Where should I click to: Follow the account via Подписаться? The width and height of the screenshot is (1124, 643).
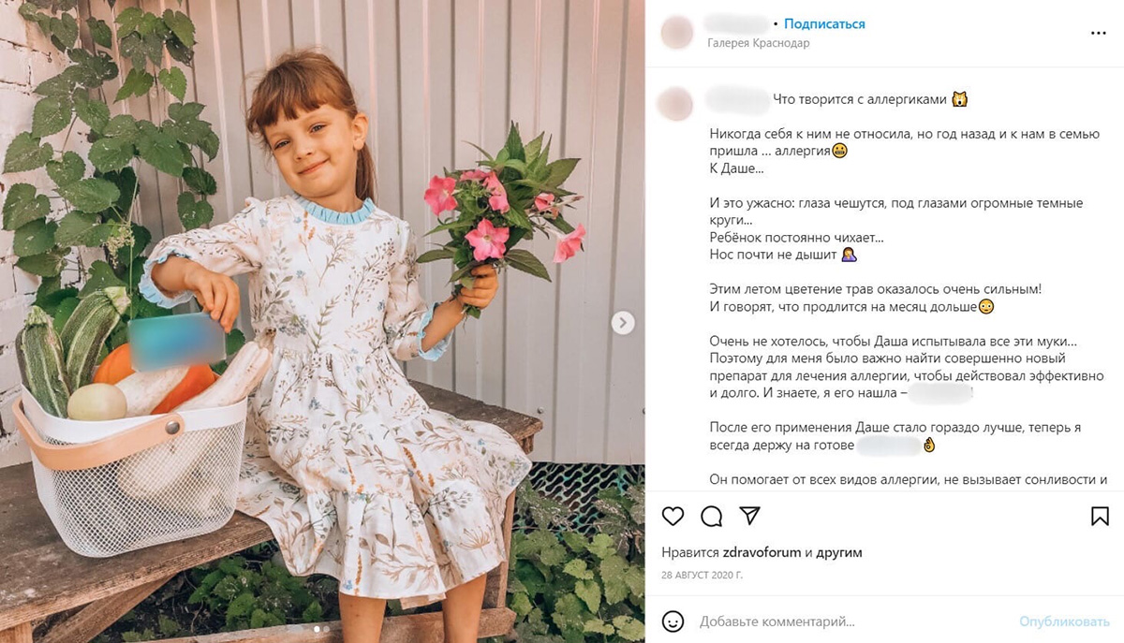pos(824,24)
